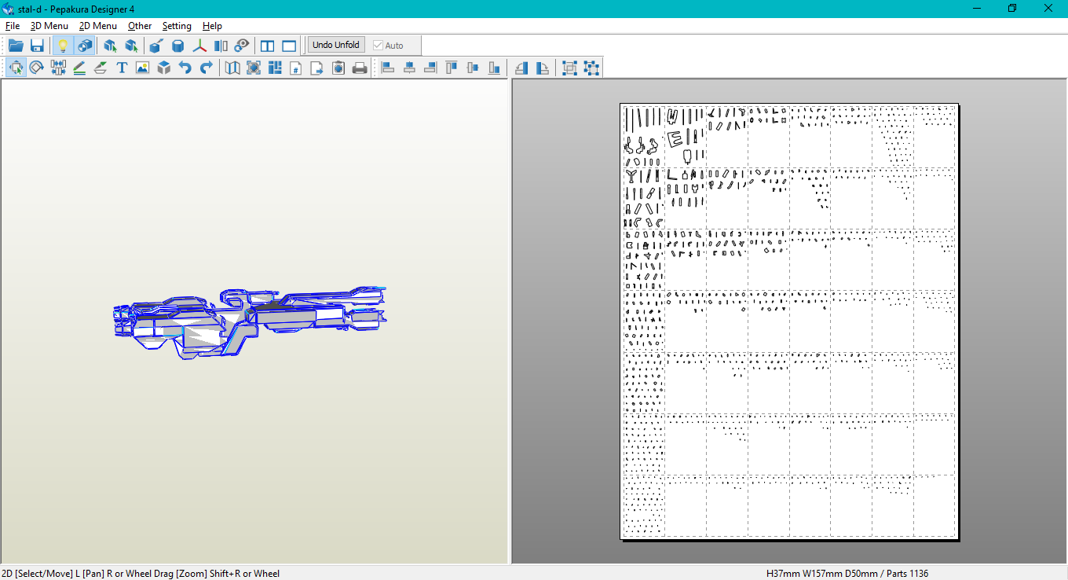Viewport: 1068px width, 580px height.
Task: Redo the action with the right arrow
Action: pyautogui.click(x=206, y=68)
